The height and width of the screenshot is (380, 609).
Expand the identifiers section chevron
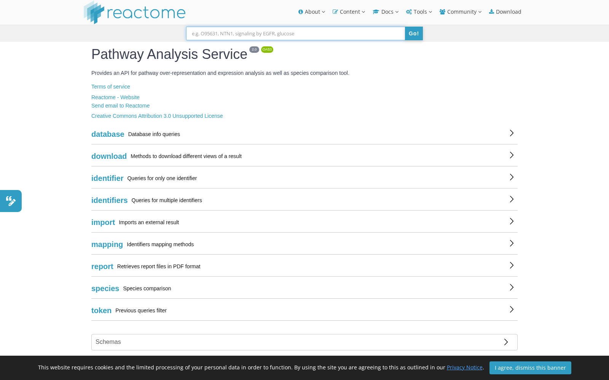512,199
